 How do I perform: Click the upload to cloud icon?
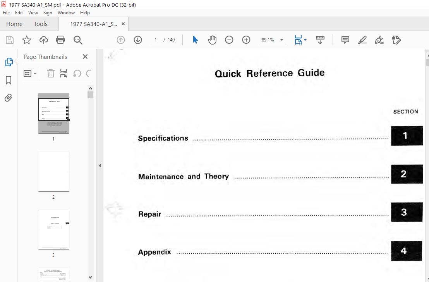pos(43,40)
